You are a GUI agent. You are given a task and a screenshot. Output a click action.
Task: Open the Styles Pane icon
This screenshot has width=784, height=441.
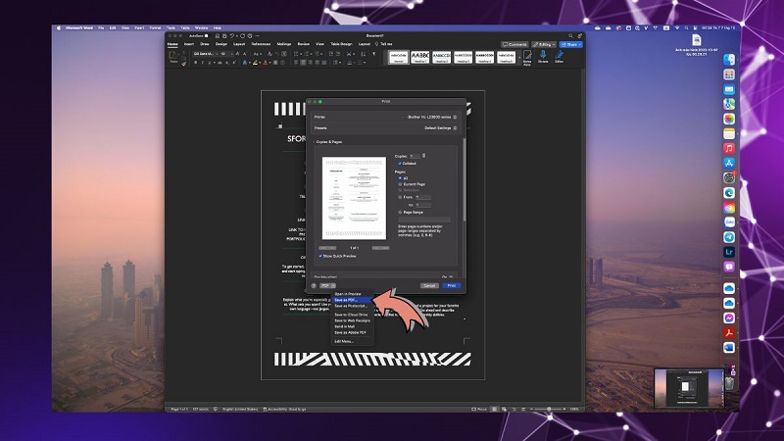click(527, 57)
